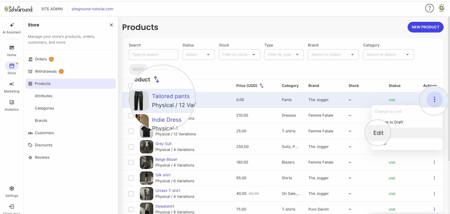Open the AI Assistant sparkle icon
450x214 pixels.
[12, 25]
